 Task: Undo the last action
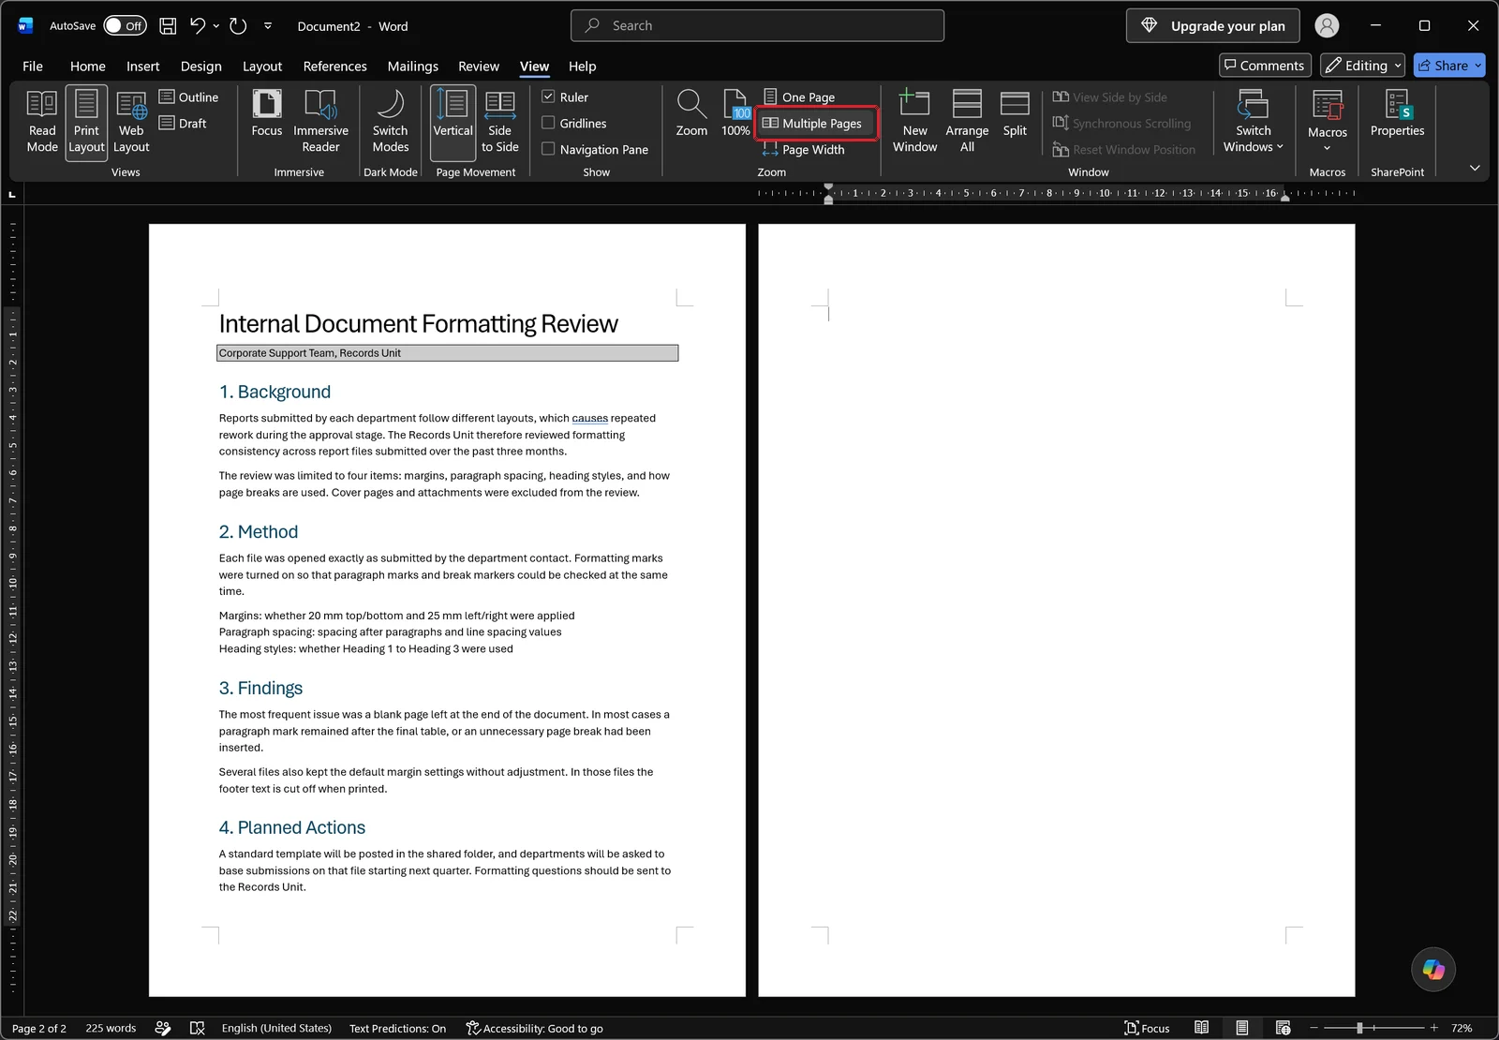pyautogui.click(x=197, y=26)
